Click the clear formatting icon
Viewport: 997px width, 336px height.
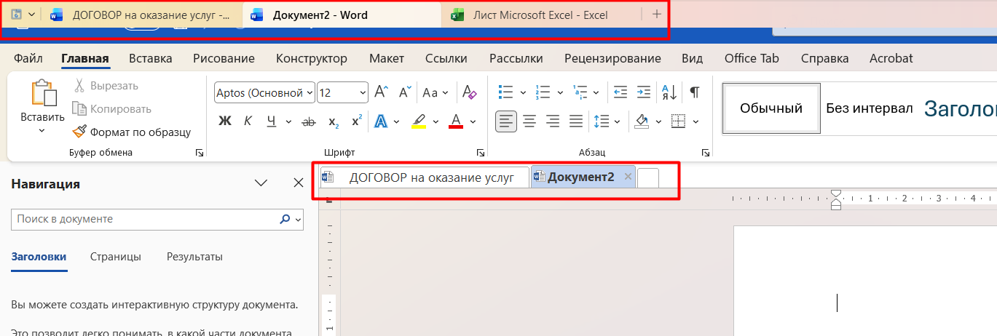tap(470, 92)
